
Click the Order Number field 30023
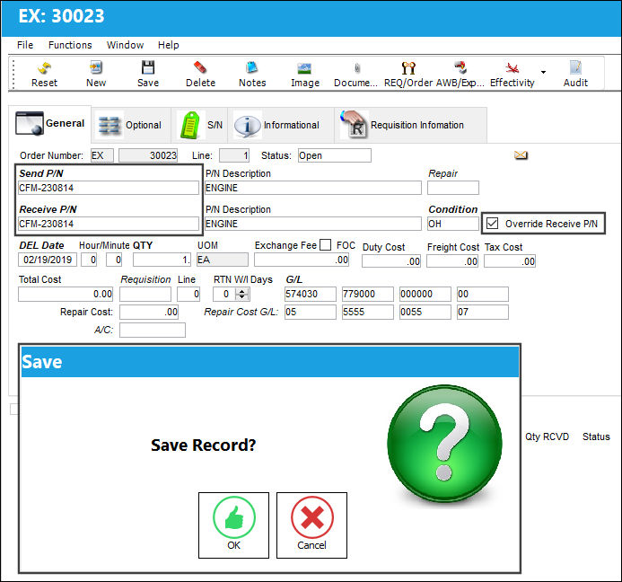pyautogui.click(x=148, y=155)
